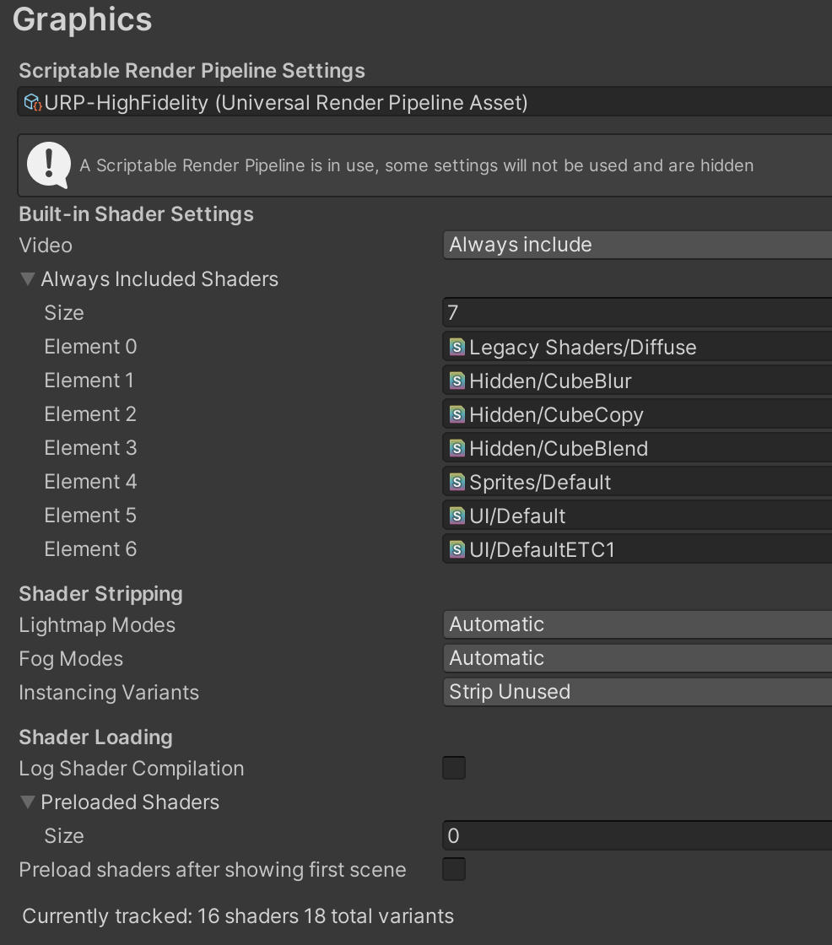832x945 pixels.
Task: Click the URP-HighFidelity asset icon
Action: (33, 102)
